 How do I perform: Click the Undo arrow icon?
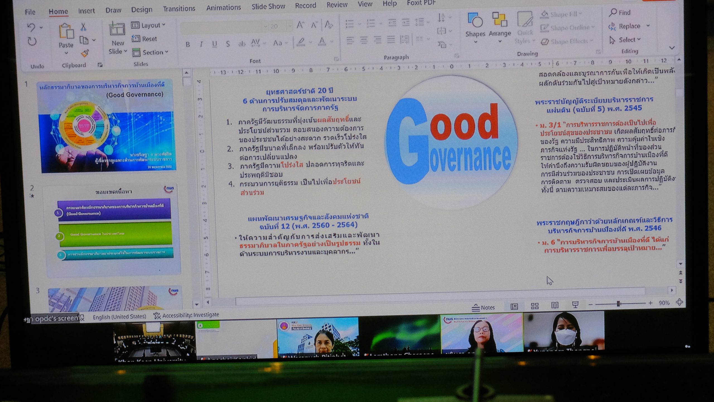pyautogui.click(x=31, y=27)
